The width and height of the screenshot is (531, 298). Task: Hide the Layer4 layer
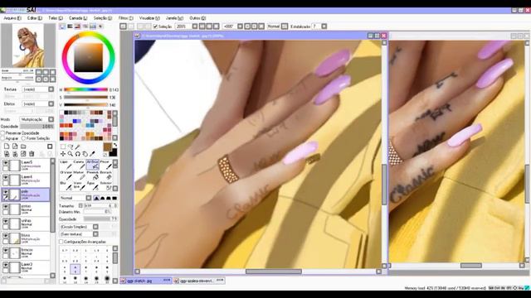pyautogui.click(x=6, y=178)
